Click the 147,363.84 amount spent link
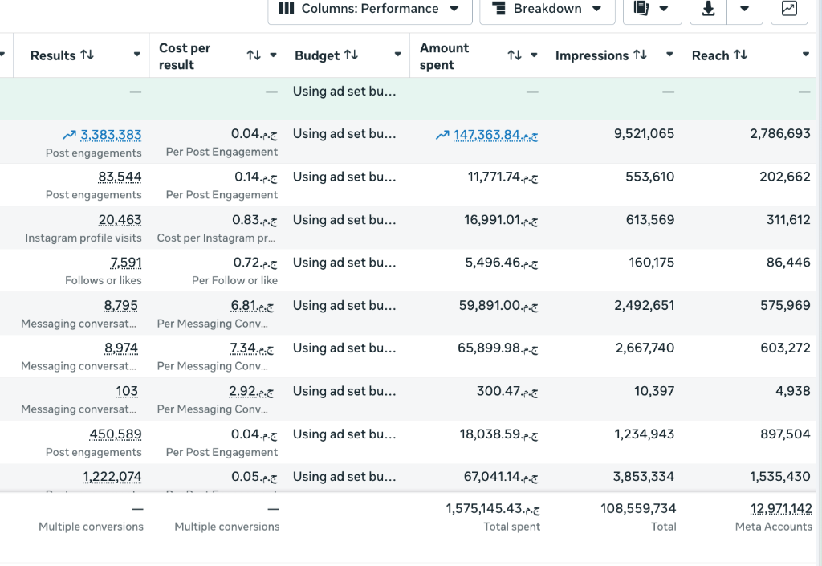The width and height of the screenshot is (822, 566). click(x=496, y=135)
